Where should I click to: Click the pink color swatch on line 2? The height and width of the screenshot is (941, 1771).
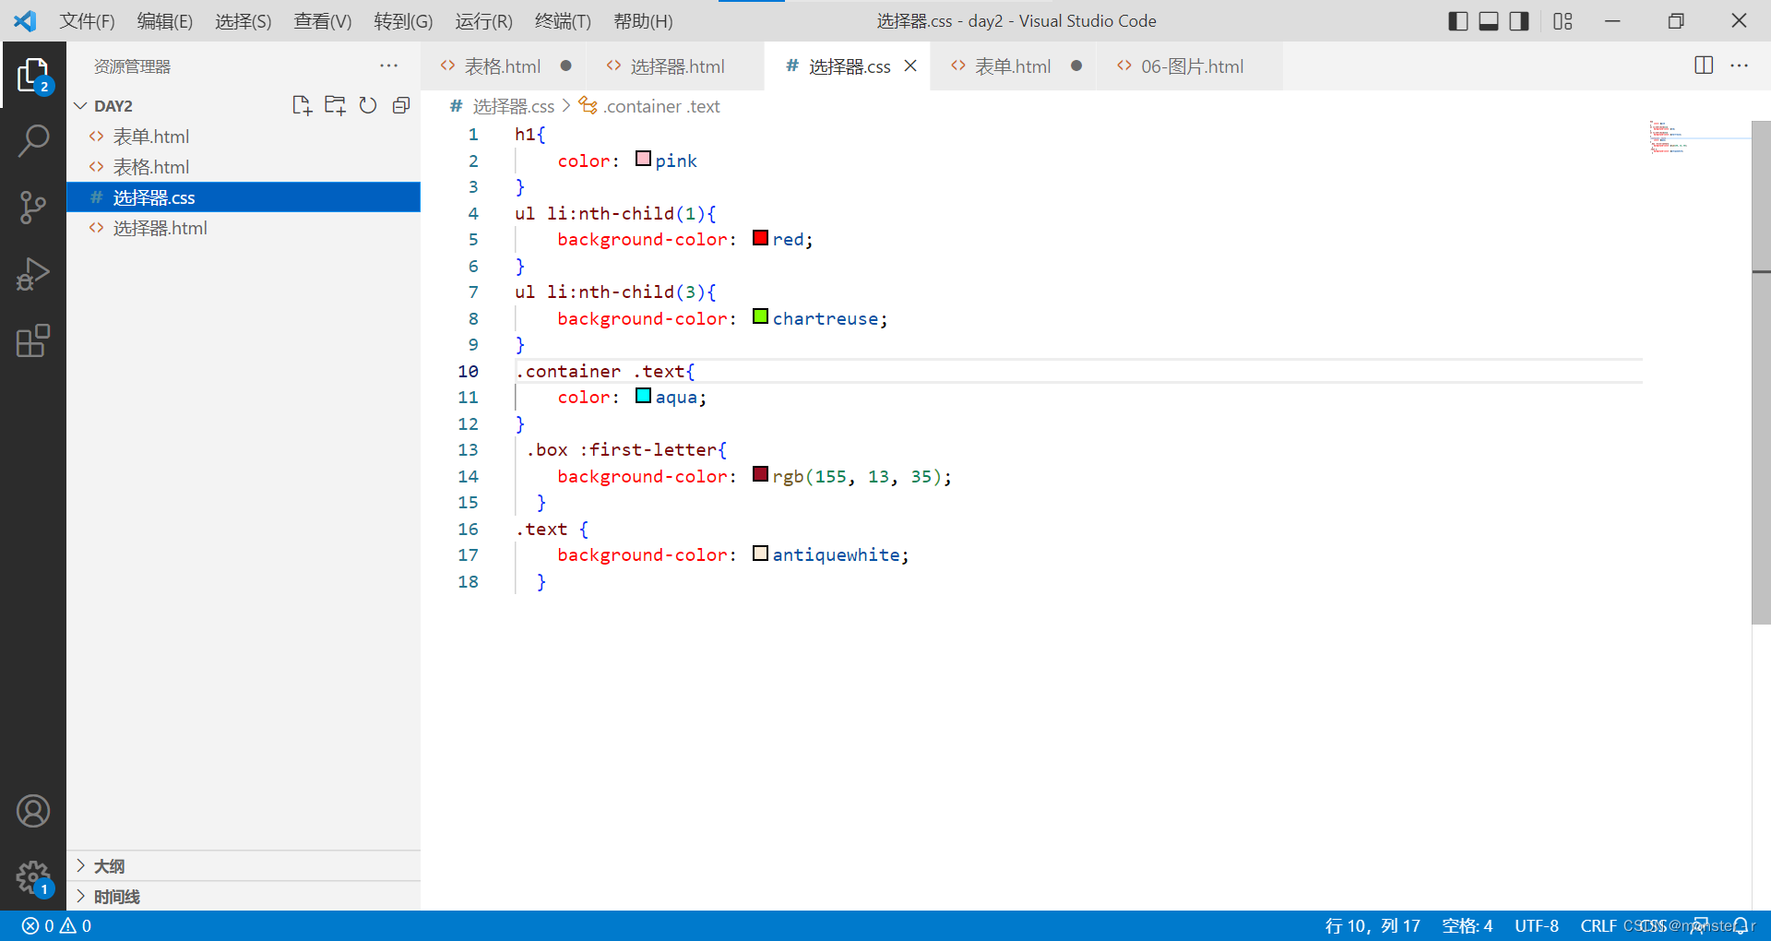(642, 159)
